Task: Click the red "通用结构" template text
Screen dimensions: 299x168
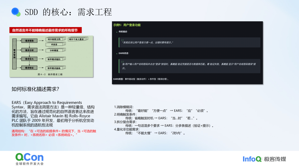Action: 54,133
